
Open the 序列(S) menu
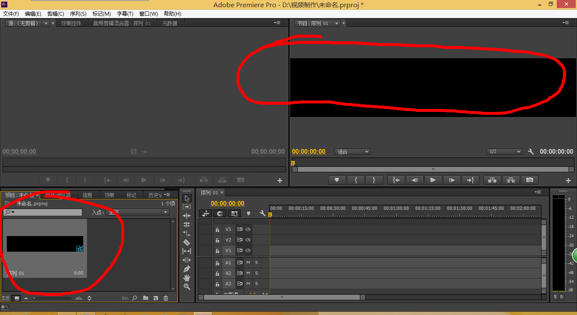click(78, 14)
